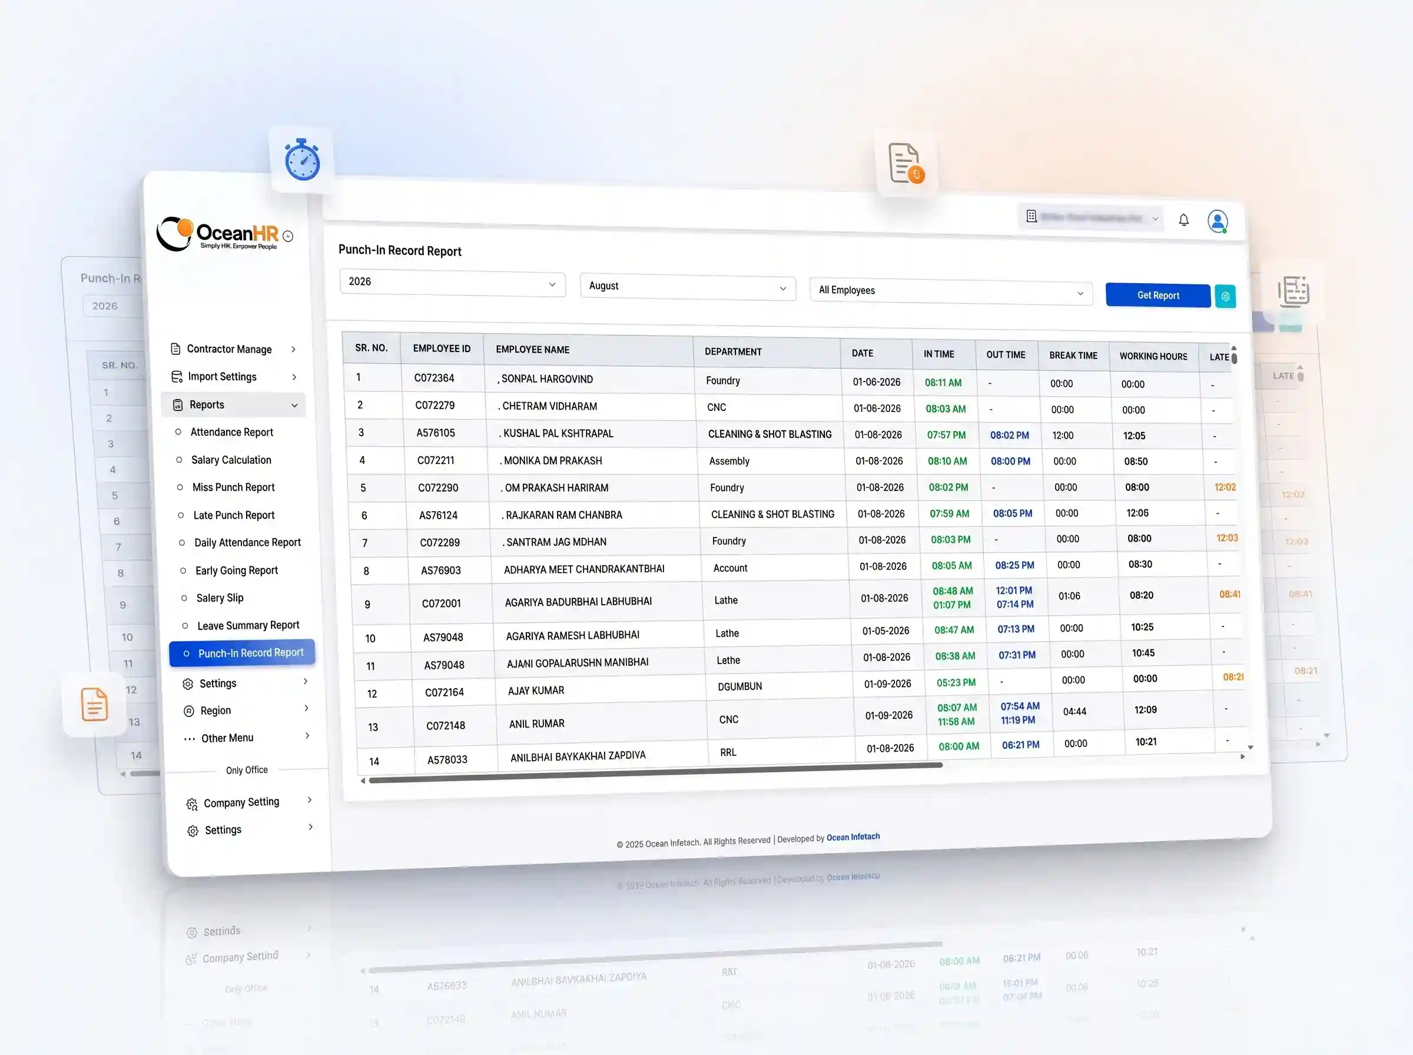The height and width of the screenshot is (1055, 1413).
Task: Click the table's vertical scrollbar thumb near LATE
Action: [x=1233, y=359]
